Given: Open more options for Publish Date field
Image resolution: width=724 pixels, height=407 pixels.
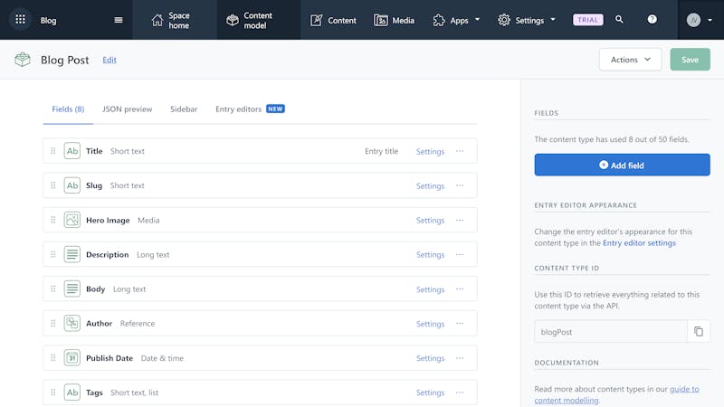Looking at the screenshot, I should 460,357.
